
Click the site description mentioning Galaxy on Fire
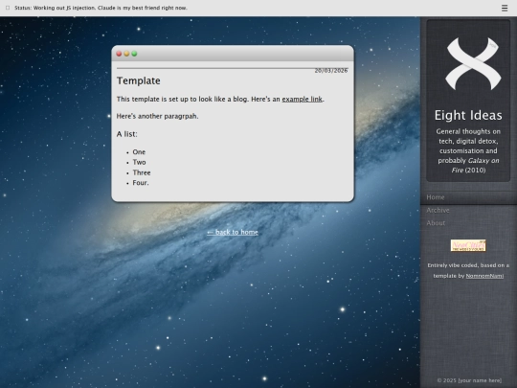tap(468, 150)
